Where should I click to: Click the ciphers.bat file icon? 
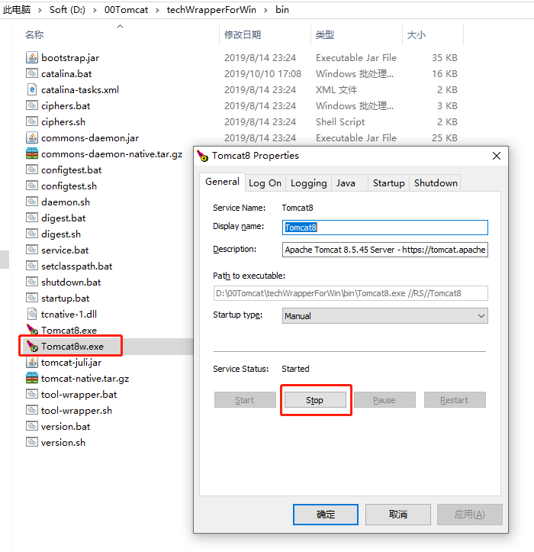tap(32, 105)
